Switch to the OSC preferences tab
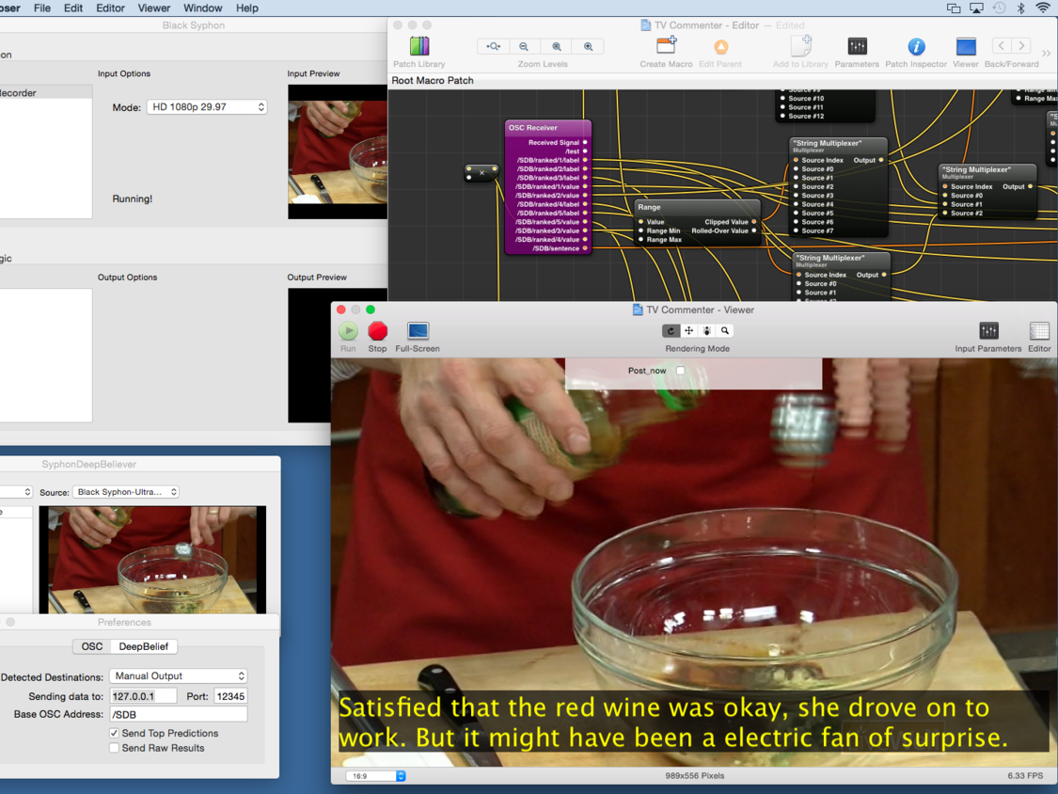 [92, 647]
